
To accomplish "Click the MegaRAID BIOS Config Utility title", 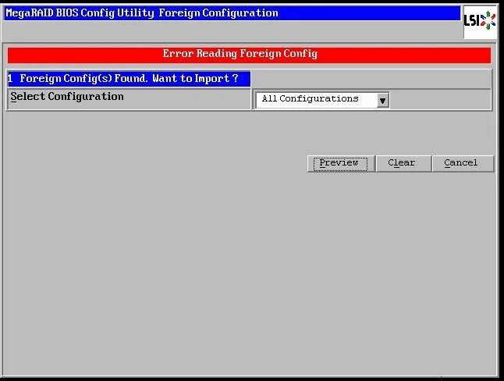I will 142,13.
